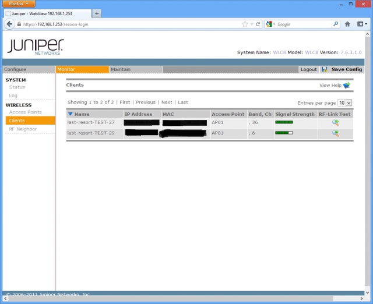Sort by Access Point column header
373x304 pixels.
point(228,114)
